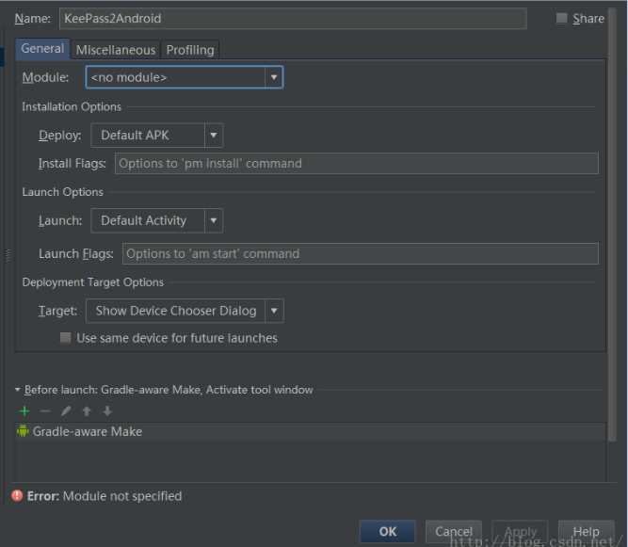This screenshot has height=547, width=628.
Task: Switch to the Miscellaneous tab
Action: coord(116,50)
